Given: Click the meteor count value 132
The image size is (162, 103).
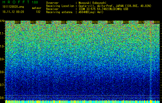Looking at the screenshot, I should 38,12.
